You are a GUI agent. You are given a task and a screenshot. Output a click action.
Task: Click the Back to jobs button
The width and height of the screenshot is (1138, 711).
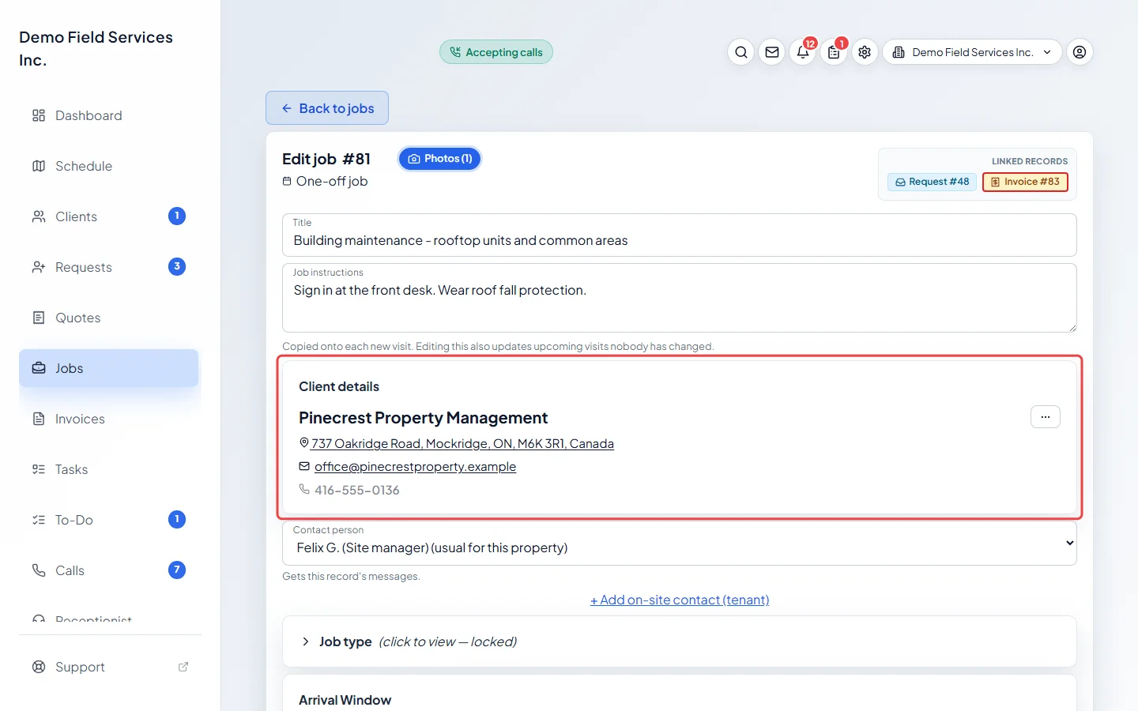(x=327, y=108)
